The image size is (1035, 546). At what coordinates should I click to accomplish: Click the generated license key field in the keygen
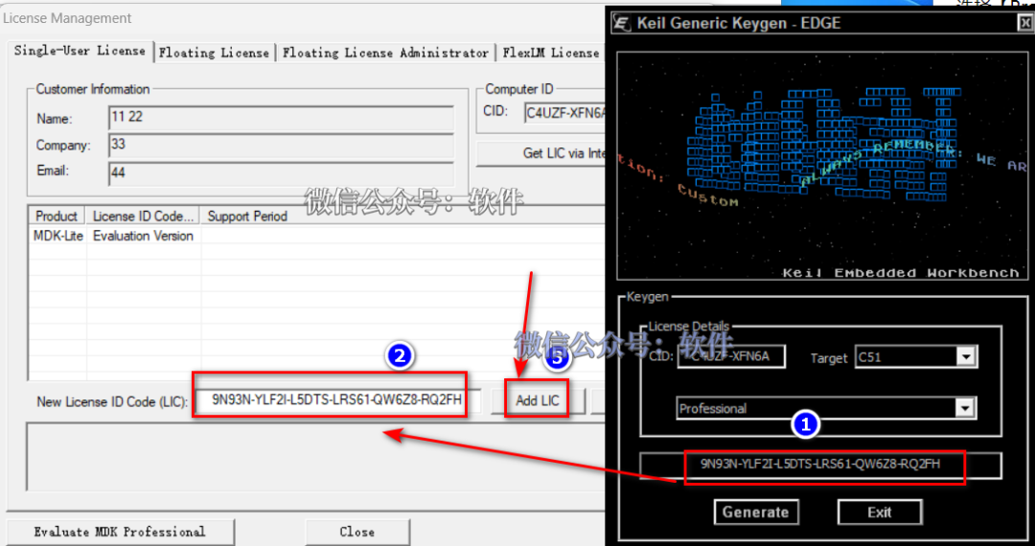tap(820, 465)
